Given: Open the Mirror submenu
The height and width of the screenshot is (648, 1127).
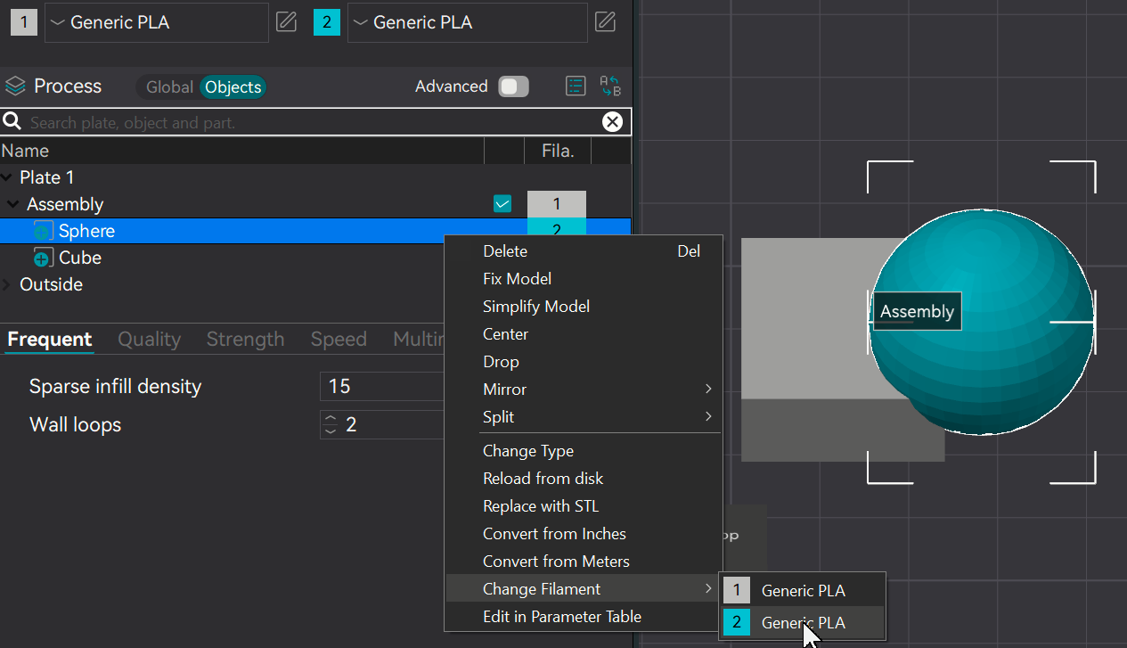Looking at the screenshot, I should point(584,390).
